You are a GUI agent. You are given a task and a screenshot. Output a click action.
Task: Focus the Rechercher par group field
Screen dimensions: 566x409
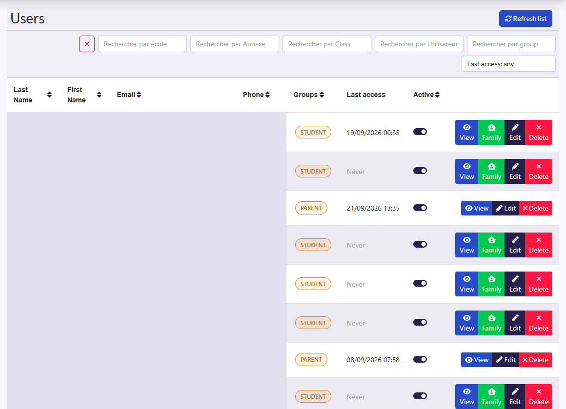pyautogui.click(x=511, y=44)
